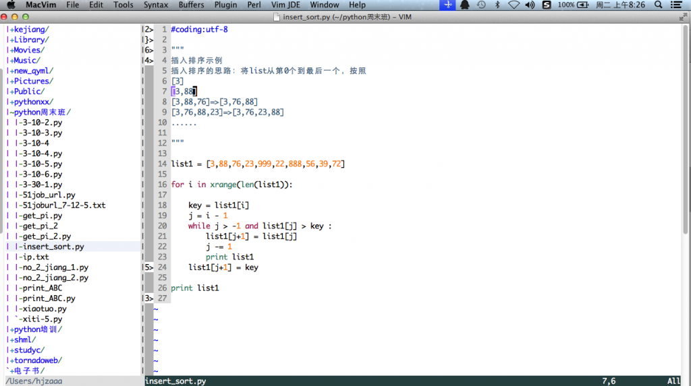
Task: Click line number 24 fold marker '5>'
Action: coord(149,267)
